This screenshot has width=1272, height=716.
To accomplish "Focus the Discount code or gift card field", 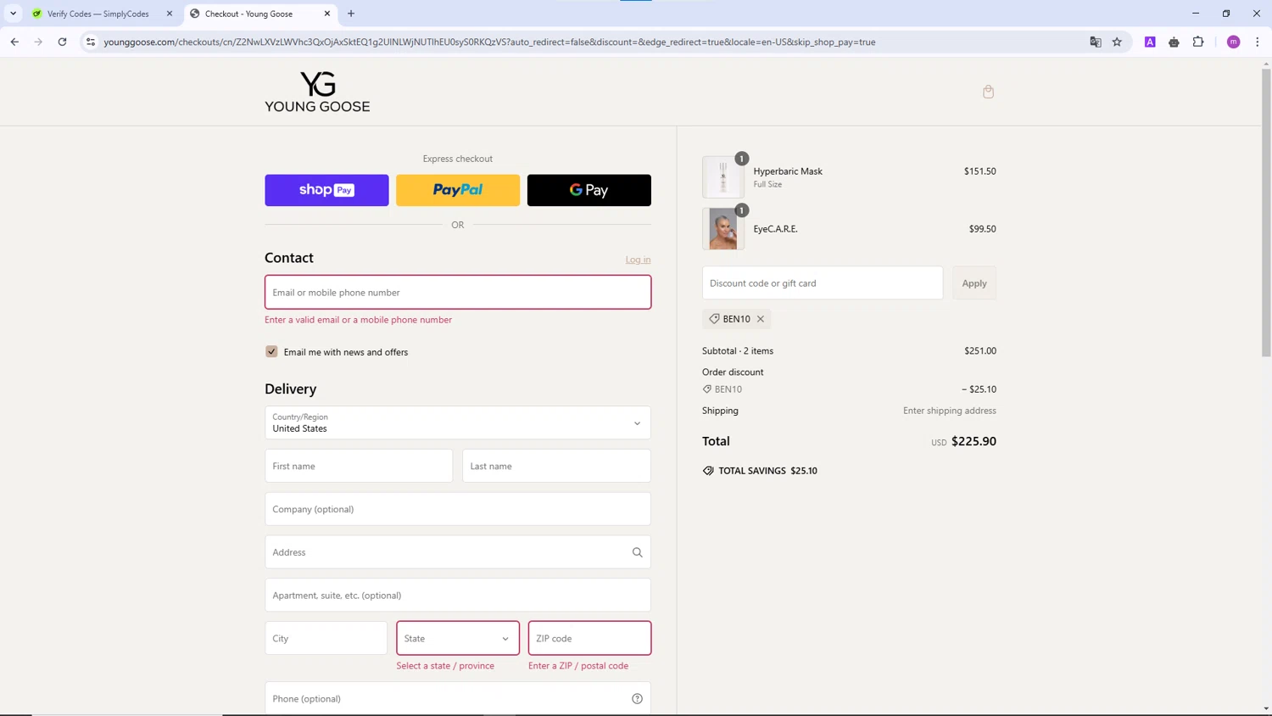I will tap(823, 283).
